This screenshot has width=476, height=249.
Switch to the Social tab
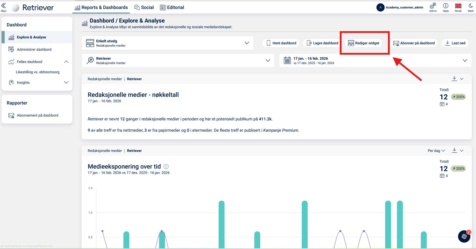click(x=144, y=7)
